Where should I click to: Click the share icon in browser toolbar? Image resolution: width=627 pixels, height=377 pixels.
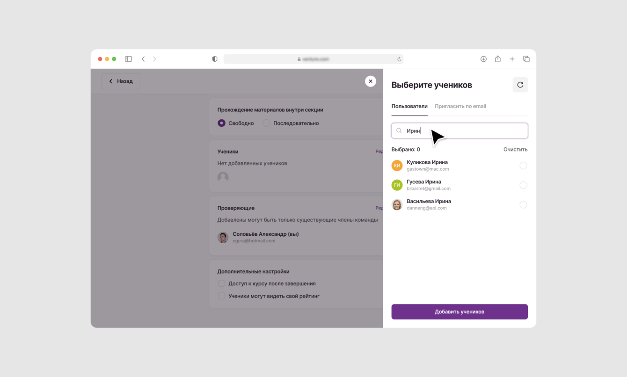pyautogui.click(x=498, y=59)
